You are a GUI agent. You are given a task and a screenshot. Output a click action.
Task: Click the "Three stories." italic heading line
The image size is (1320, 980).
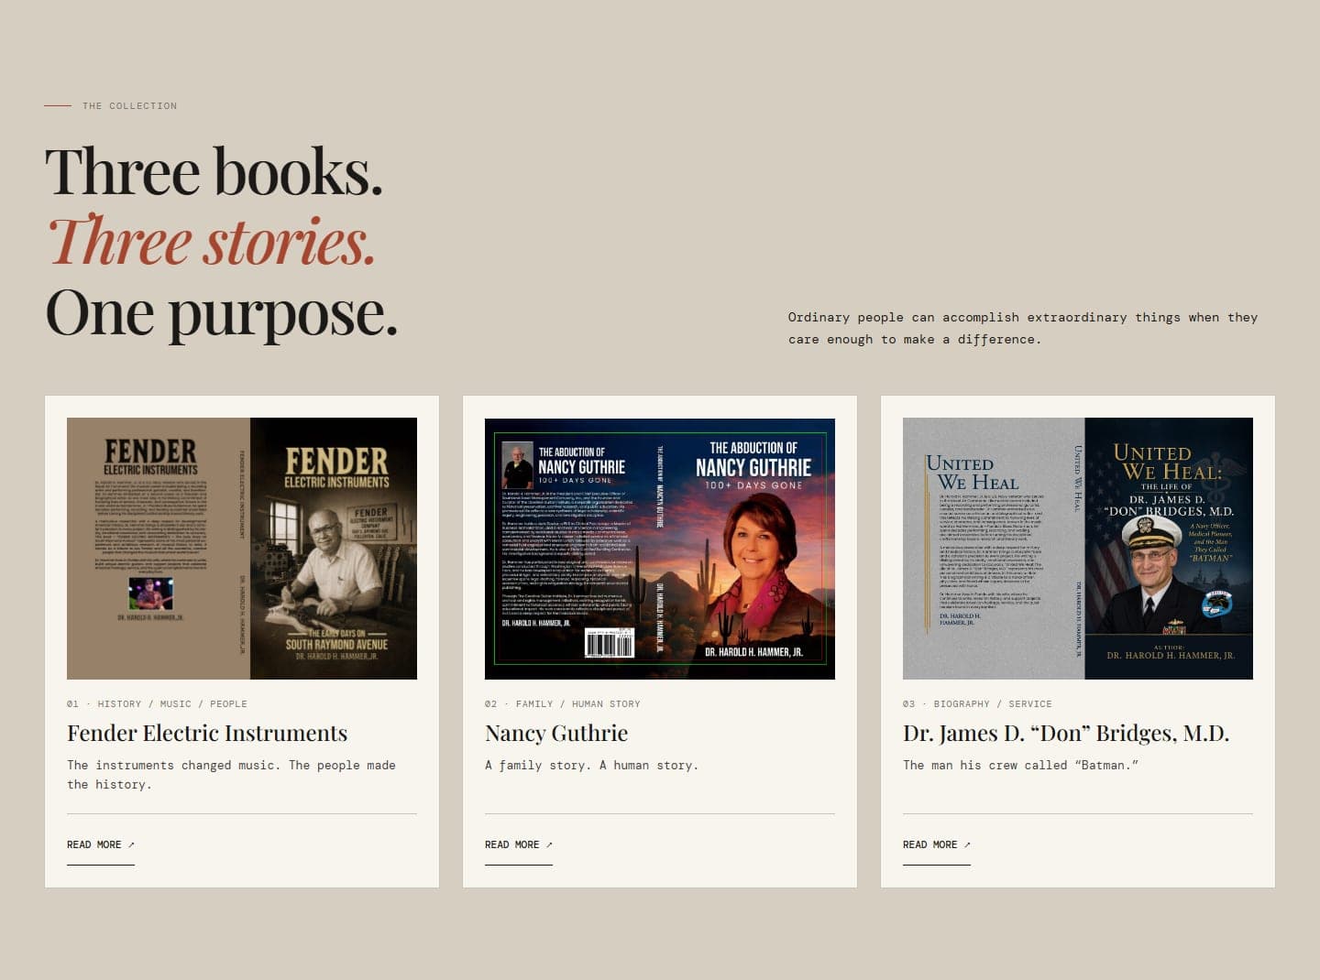(x=212, y=241)
